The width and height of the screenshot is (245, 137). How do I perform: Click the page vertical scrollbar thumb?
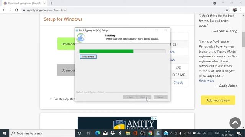[243, 40]
